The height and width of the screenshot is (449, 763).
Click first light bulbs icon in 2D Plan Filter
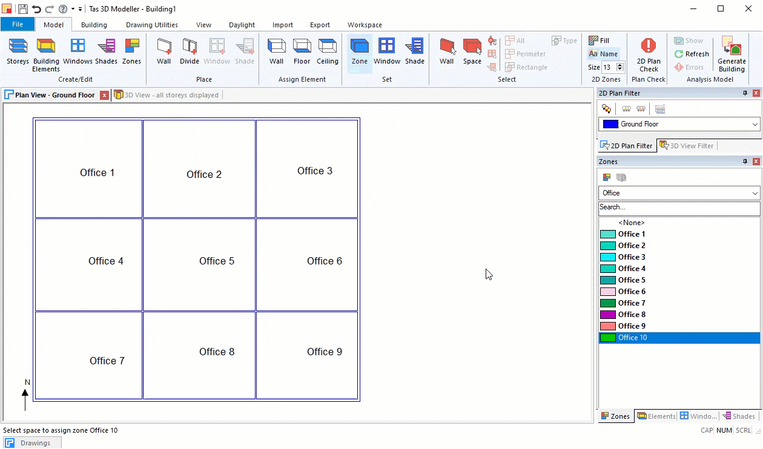pos(606,109)
